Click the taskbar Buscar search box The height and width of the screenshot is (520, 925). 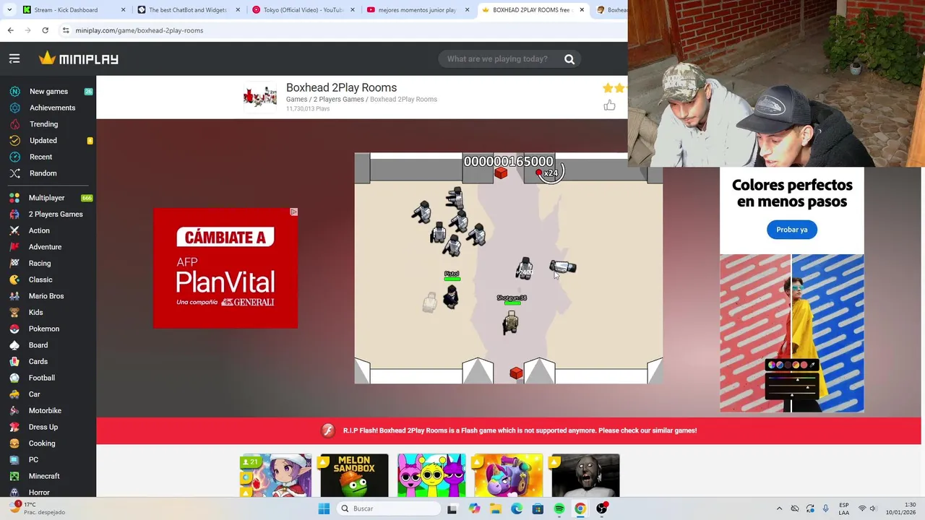[x=390, y=508]
